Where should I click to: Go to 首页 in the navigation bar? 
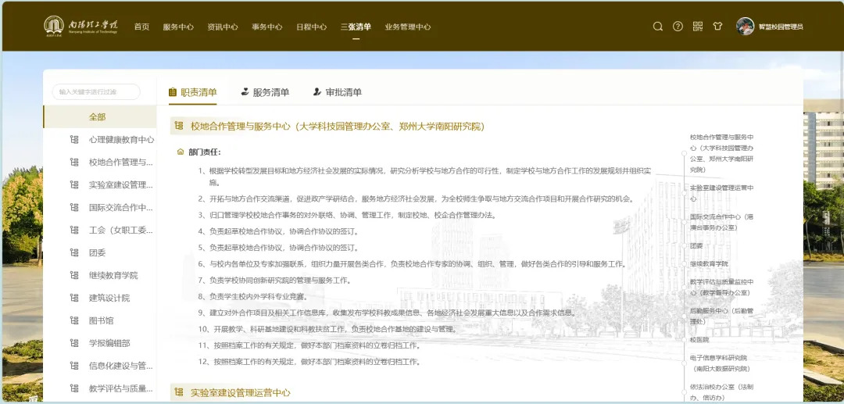pos(141,27)
